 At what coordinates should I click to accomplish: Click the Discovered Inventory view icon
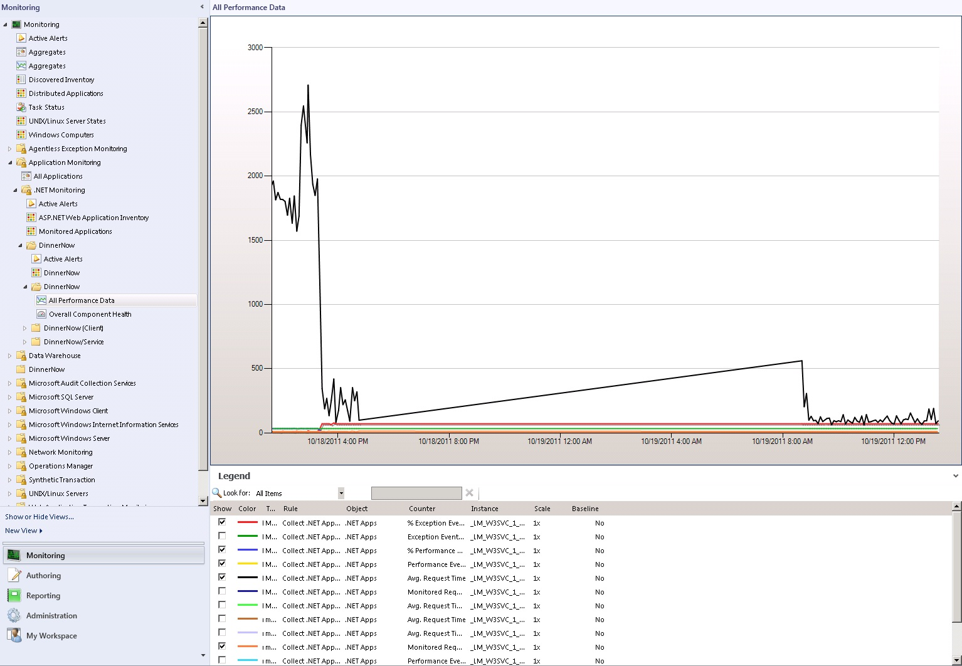click(21, 80)
